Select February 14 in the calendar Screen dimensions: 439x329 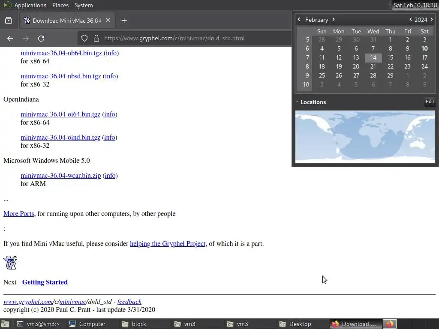point(373,58)
